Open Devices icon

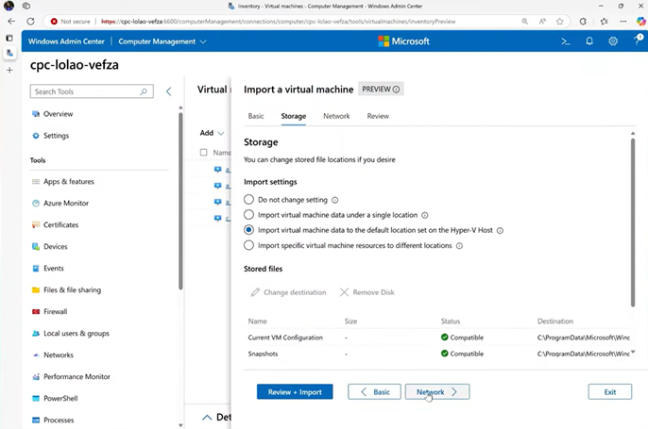36,247
